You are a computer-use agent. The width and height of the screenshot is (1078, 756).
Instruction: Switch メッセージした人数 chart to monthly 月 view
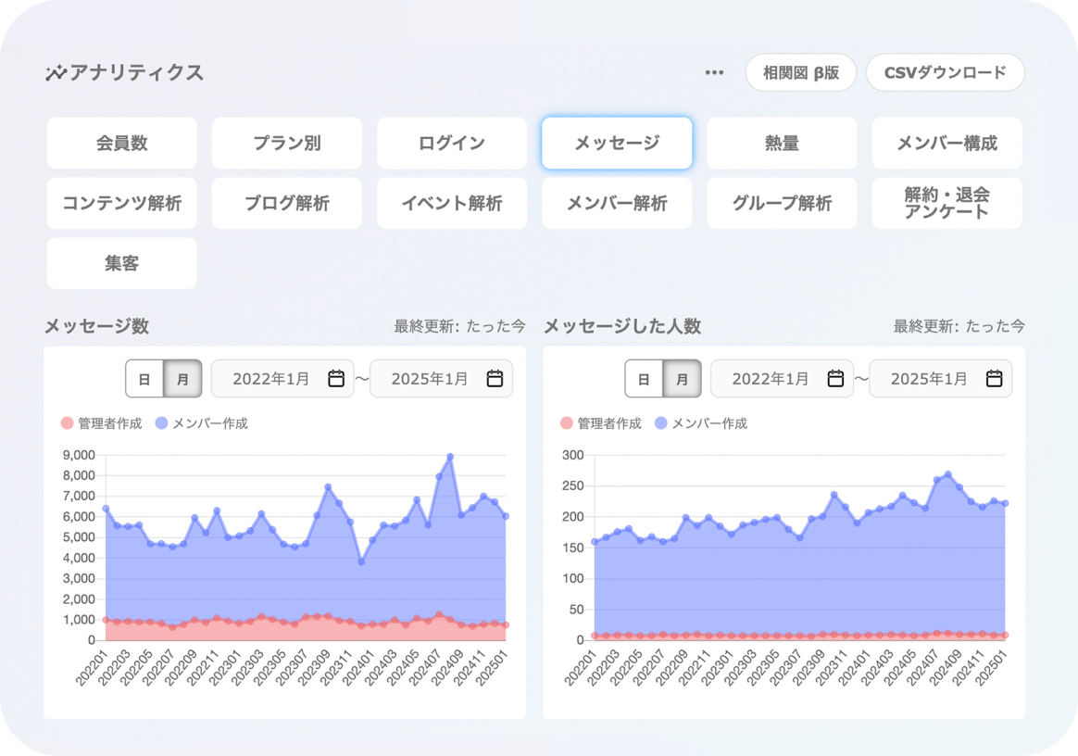click(x=682, y=379)
